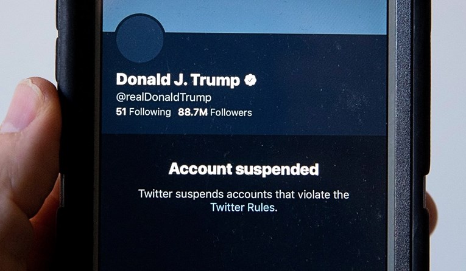Tap the word Followers
Screen dimensions: 466x271
pyautogui.click(x=231, y=112)
